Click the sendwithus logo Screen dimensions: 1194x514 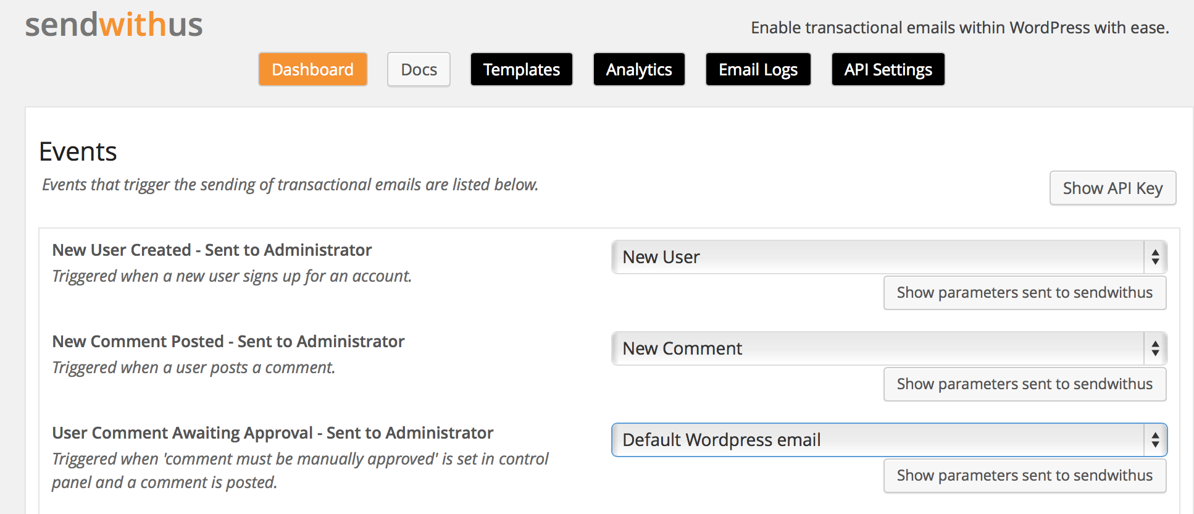[x=114, y=25]
